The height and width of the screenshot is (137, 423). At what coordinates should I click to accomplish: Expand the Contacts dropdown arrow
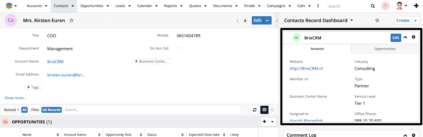pos(73,6)
